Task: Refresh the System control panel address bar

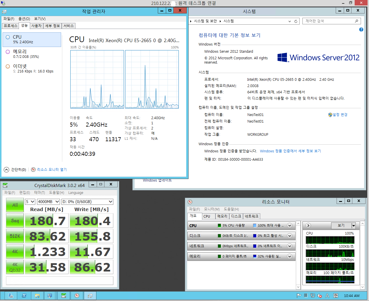Action: (296, 21)
